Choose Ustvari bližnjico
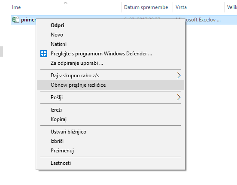 [x=68, y=132]
